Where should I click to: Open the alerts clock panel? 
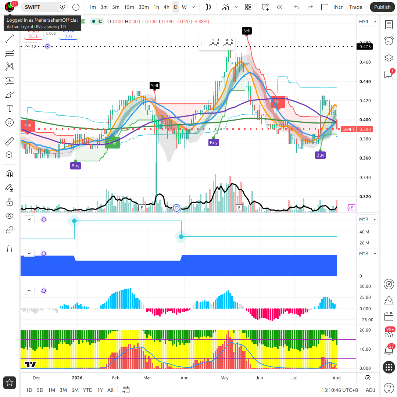click(389, 41)
